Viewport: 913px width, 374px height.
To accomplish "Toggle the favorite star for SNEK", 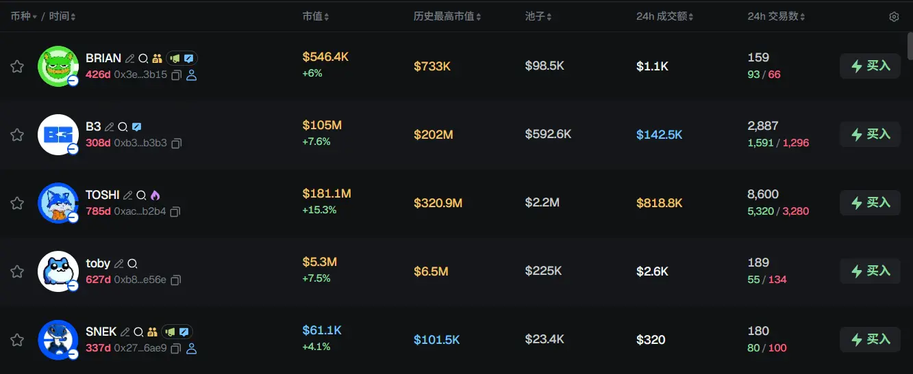I will 17,340.
